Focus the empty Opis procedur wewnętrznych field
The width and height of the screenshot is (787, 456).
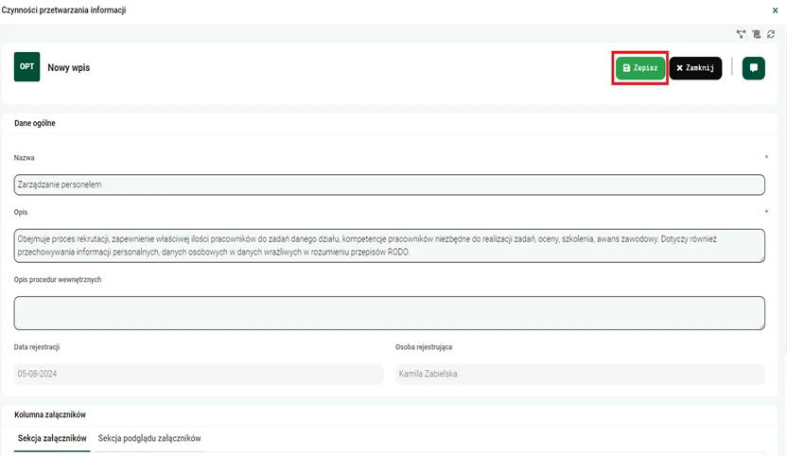tap(389, 312)
